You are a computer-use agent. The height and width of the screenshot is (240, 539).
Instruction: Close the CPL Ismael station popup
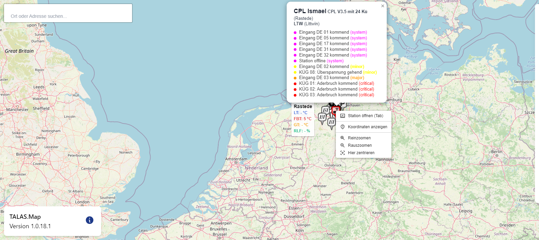(383, 6)
